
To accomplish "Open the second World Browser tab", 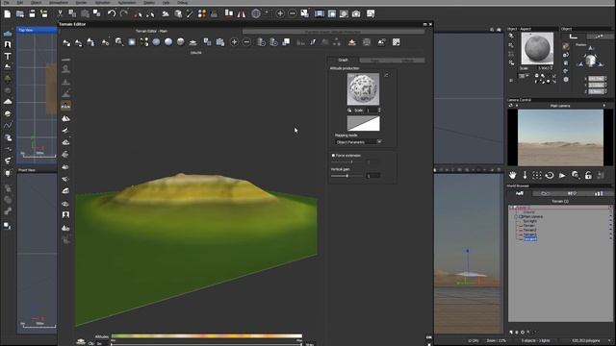I will (546, 193).
